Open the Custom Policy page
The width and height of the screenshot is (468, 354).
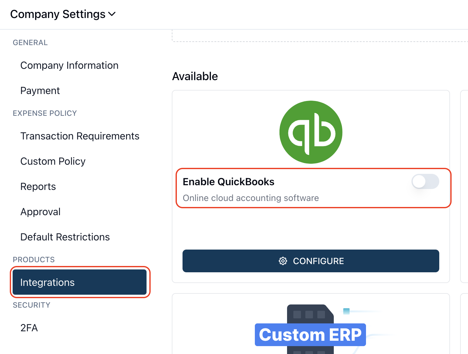pyautogui.click(x=53, y=161)
